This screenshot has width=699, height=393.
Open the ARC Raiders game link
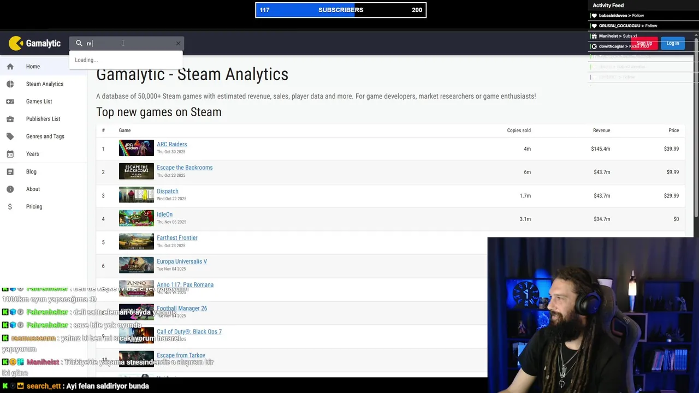(172, 144)
